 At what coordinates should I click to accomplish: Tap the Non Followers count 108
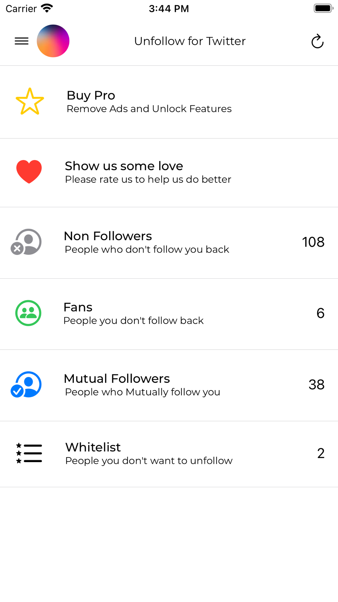(313, 242)
